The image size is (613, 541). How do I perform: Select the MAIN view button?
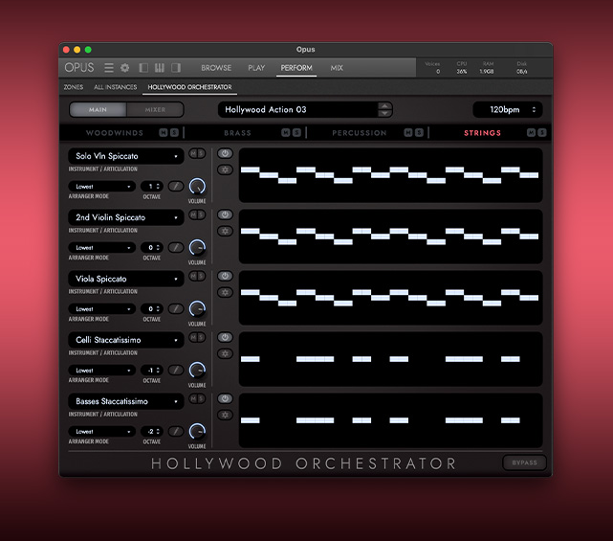click(98, 109)
